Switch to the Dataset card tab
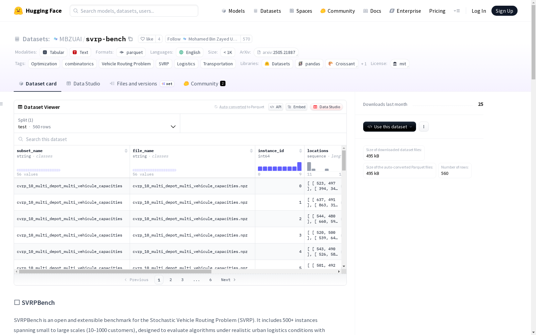The image size is (536, 335). [38, 84]
